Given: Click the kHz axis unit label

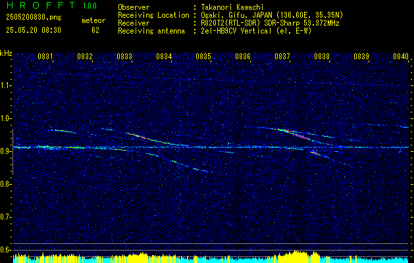Looking at the screenshot, I should [x=6, y=53].
